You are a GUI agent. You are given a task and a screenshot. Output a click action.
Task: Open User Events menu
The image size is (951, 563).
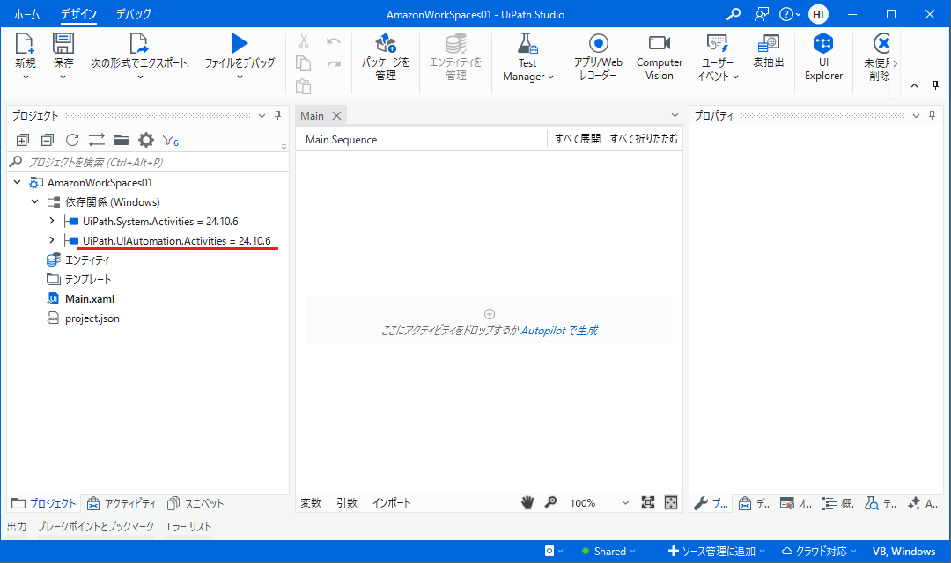pos(718,57)
